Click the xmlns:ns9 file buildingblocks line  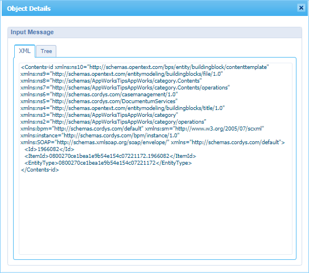click(x=121, y=74)
